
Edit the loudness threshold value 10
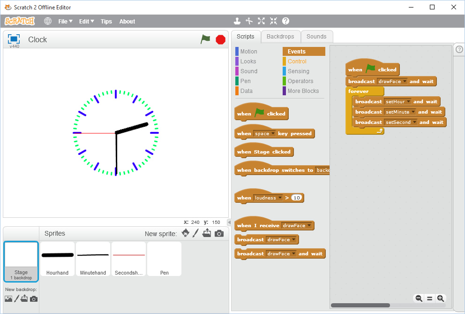[x=296, y=198]
